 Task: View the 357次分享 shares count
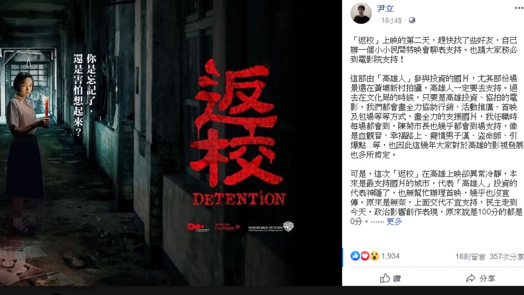pyautogui.click(x=507, y=257)
